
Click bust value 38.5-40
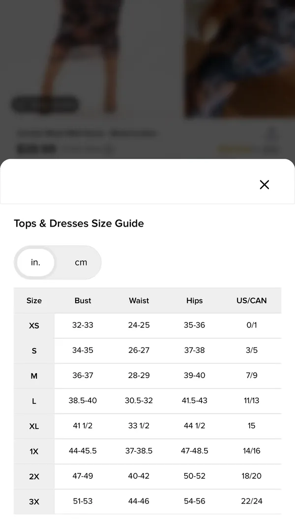tap(83, 401)
